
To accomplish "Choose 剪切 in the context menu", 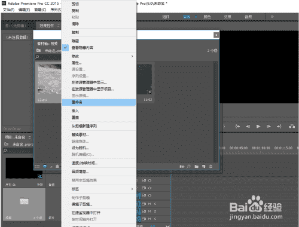I will 99,4.
